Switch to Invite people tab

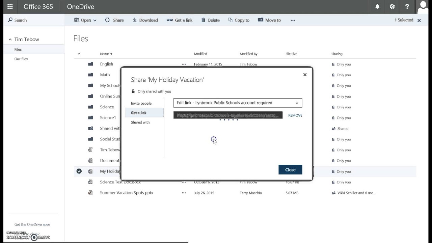tap(141, 103)
